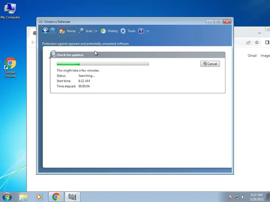
Task: Select Scan in the Defender toolbar
Action: click(89, 31)
